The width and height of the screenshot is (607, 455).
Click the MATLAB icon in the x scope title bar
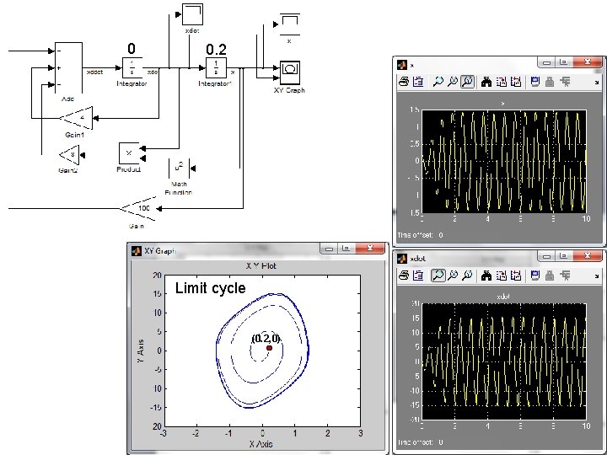click(402, 65)
